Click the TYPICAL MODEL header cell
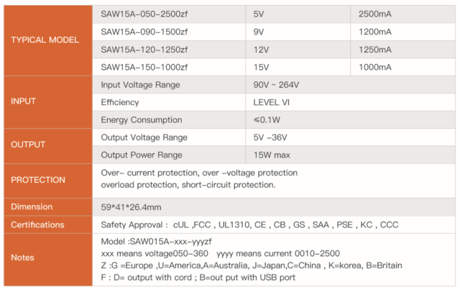 (45, 40)
